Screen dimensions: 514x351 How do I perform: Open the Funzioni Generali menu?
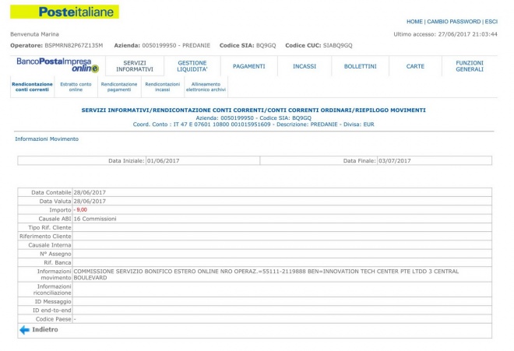coord(470,66)
